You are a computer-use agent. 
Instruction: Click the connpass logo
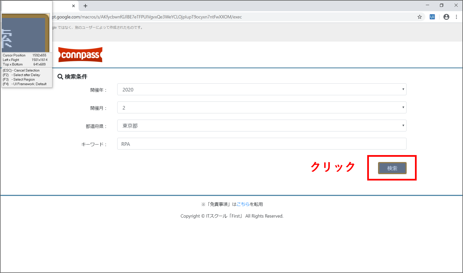click(x=80, y=55)
